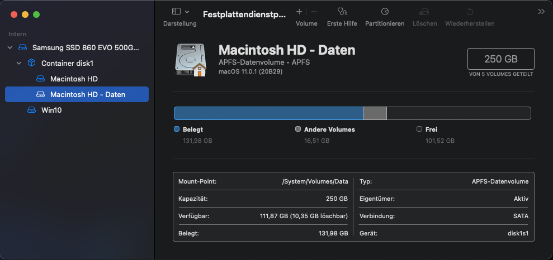Click the 101,52 GB free value
The width and height of the screenshot is (553, 260).
click(x=440, y=141)
